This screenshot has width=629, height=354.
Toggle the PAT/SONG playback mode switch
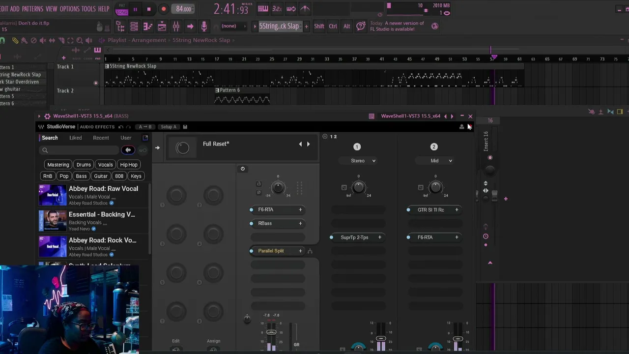[122, 9]
